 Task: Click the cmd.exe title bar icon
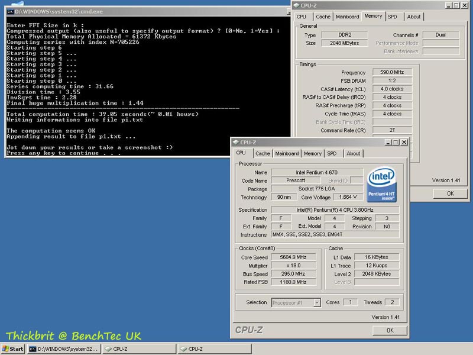pyautogui.click(x=10, y=11)
